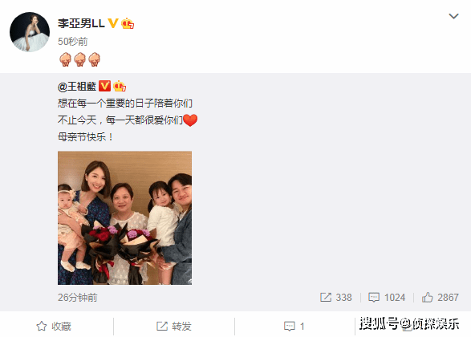This screenshot has width=471, height=337.
Task: Click the 转发 repost button
Action: pos(174,327)
